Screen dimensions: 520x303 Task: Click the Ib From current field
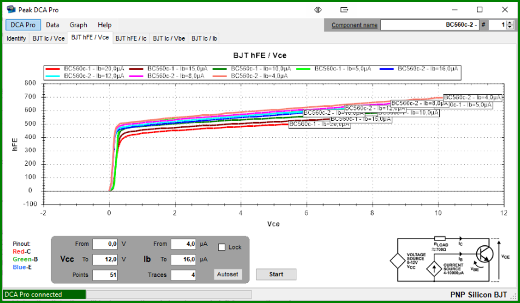pyautogui.click(x=183, y=244)
